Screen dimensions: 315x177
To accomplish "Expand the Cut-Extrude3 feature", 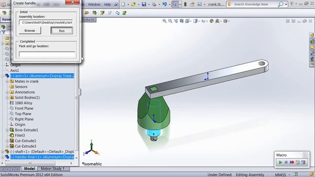I will pyautogui.click(x=7, y=147).
